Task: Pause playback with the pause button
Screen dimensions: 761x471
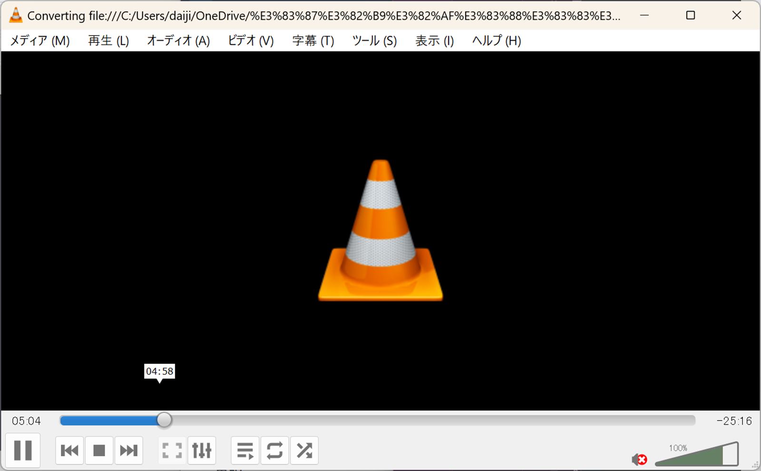Action: coord(23,450)
